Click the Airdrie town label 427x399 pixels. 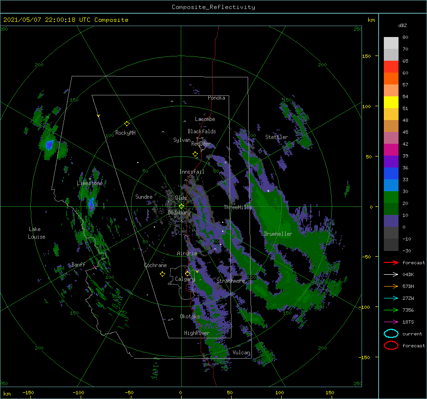tap(187, 253)
